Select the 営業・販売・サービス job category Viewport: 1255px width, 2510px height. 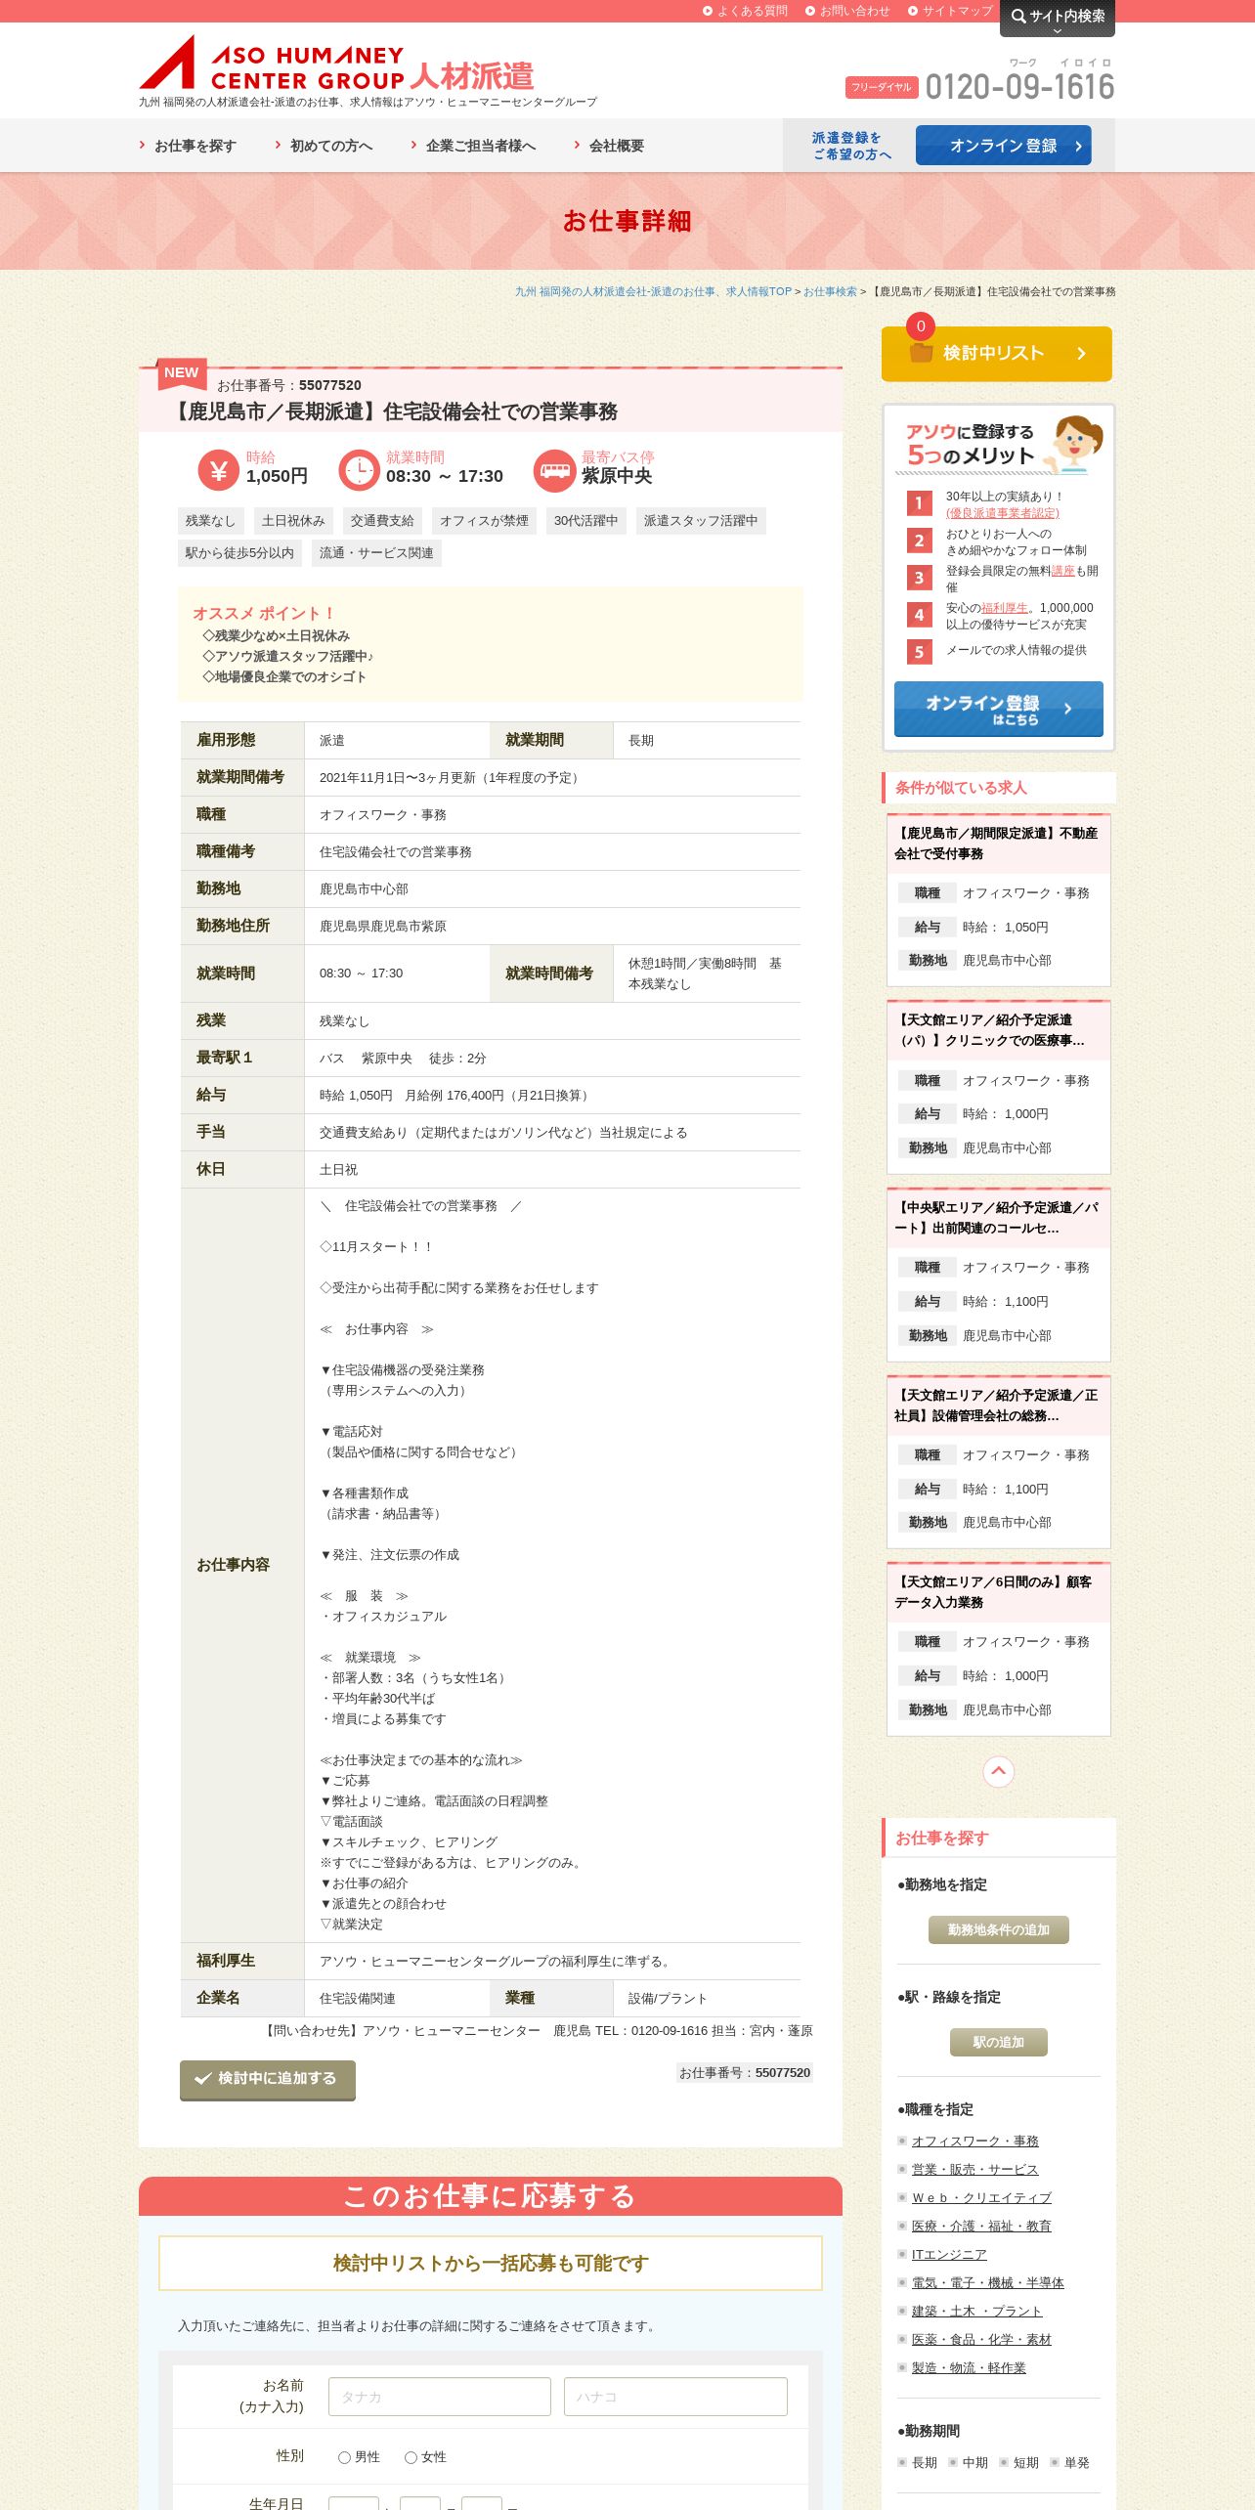(974, 2169)
